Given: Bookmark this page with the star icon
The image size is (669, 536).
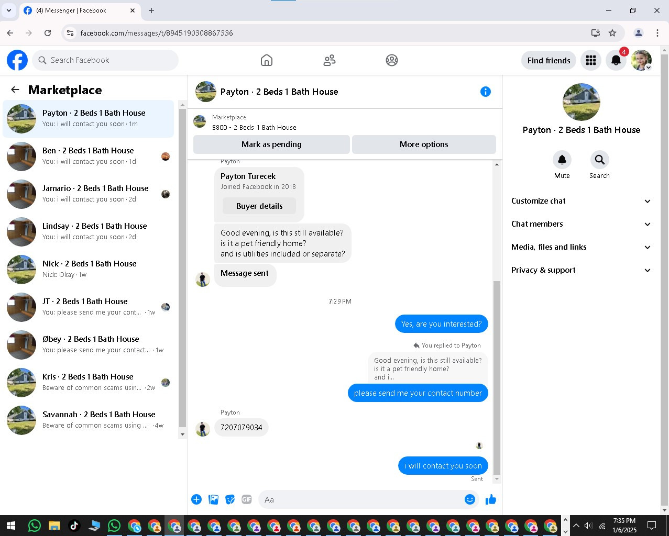Looking at the screenshot, I should (612, 33).
